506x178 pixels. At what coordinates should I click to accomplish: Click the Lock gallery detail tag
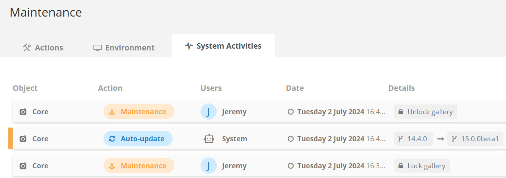[x=422, y=166]
